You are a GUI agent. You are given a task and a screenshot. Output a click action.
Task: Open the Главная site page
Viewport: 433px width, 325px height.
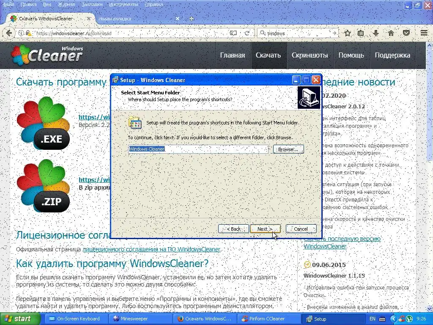point(233,55)
